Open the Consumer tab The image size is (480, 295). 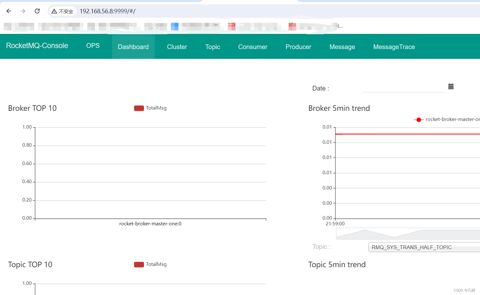tap(253, 47)
